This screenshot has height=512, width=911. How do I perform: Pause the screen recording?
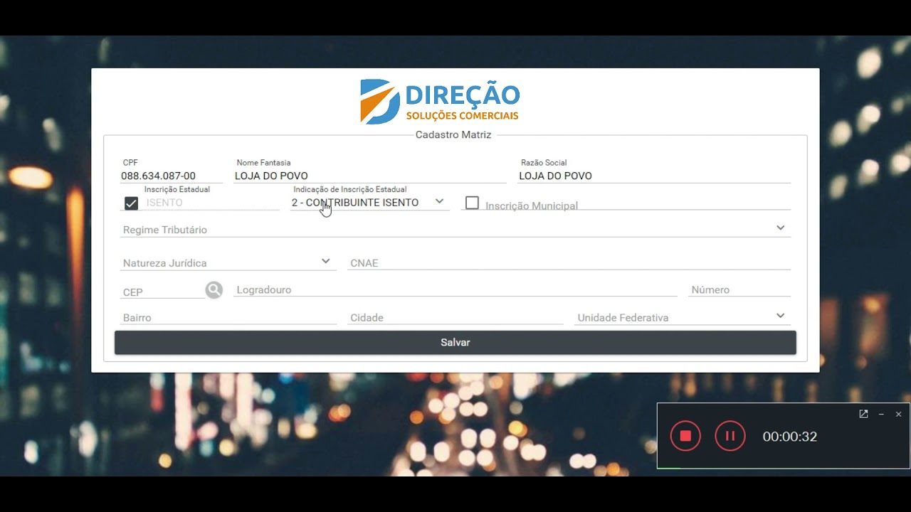[730, 436]
